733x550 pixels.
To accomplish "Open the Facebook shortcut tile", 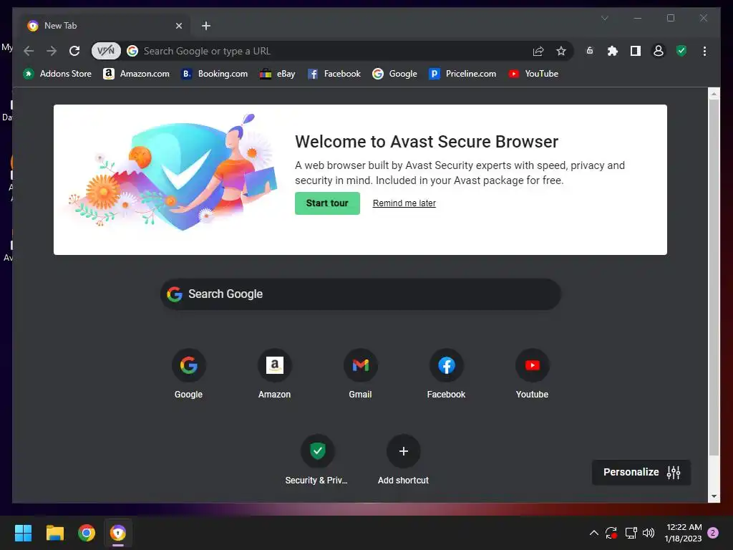I will (x=447, y=373).
